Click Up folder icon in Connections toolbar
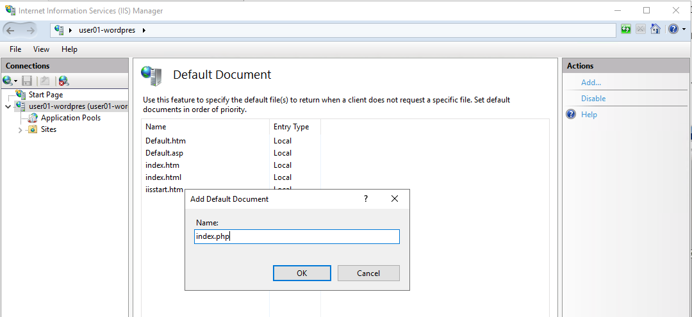This screenshot has height=317, width=692. (x=45, y=81)
